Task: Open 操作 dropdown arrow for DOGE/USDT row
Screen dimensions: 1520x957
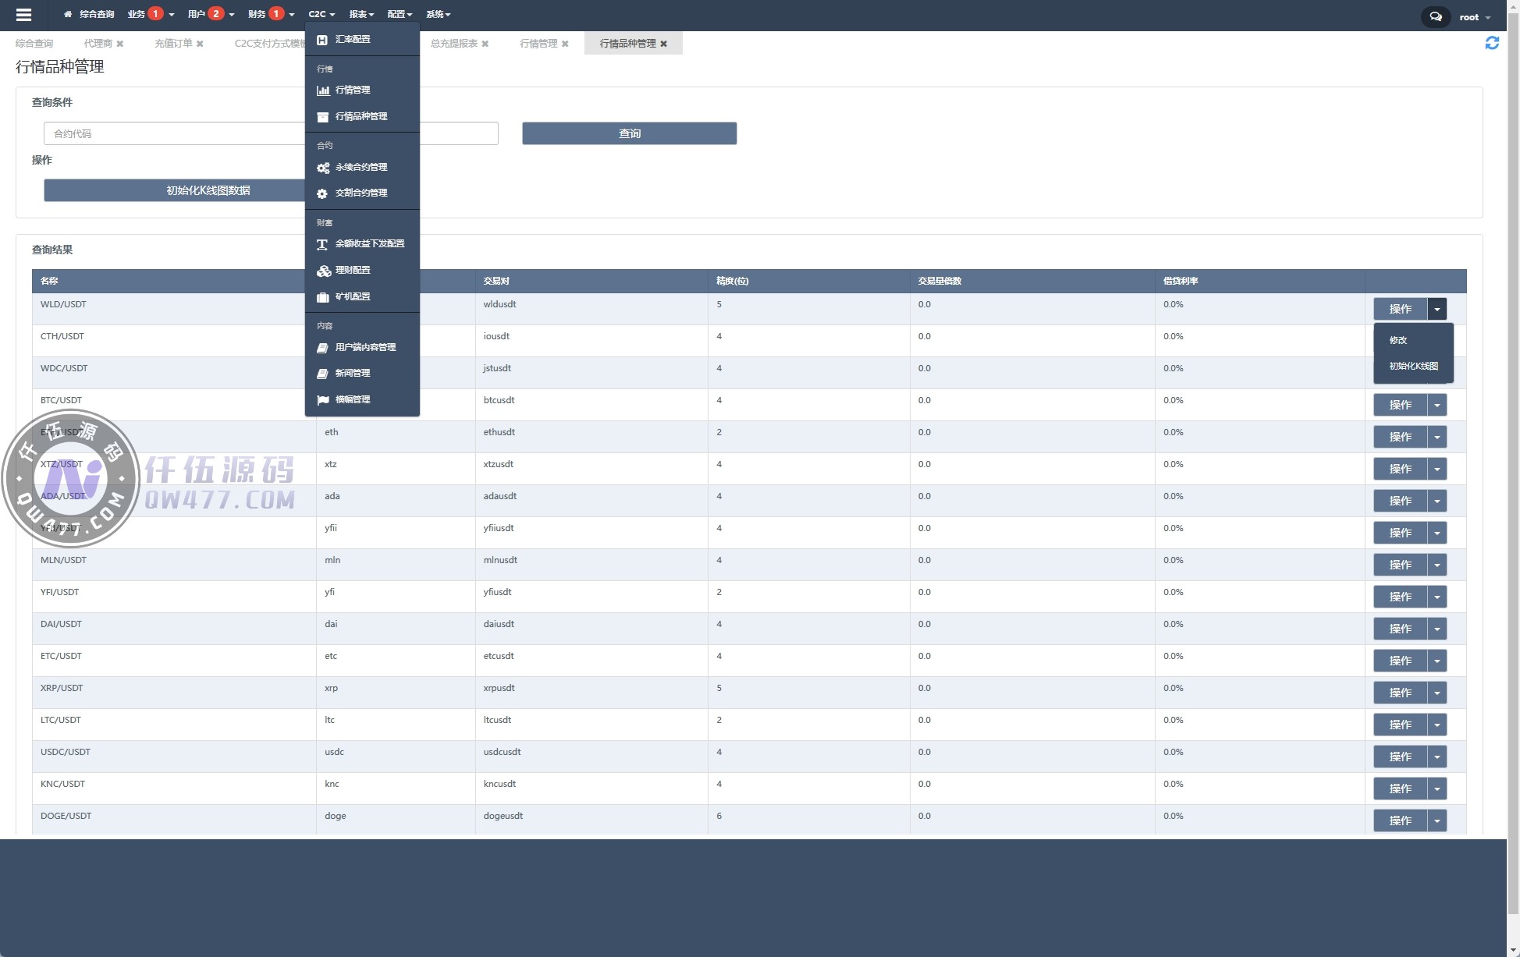Action: click(1437, 821)
